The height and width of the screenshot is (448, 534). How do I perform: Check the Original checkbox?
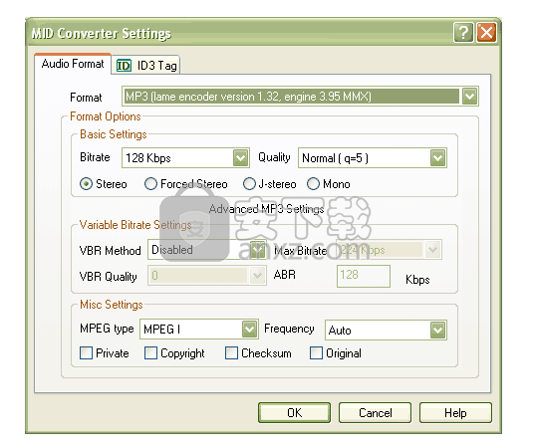click(316, 353)
